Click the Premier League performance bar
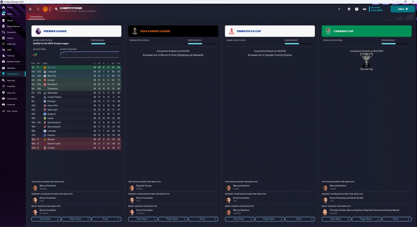The height and width of the screenshot is (227, 417). click(105, 44)
